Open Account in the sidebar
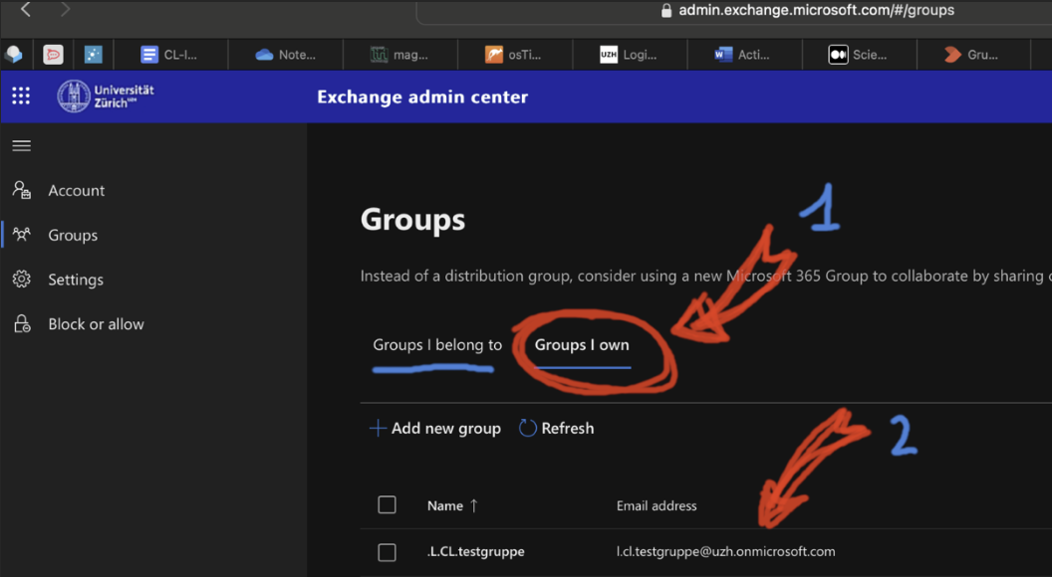The height and width of the screenshot is (577, 1052). click(77, 190)
